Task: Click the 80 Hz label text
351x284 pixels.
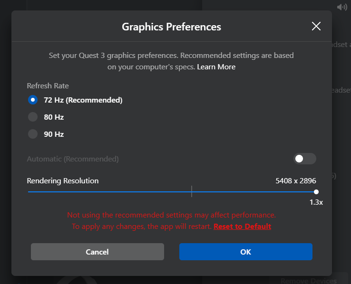Action: point(54,117)
